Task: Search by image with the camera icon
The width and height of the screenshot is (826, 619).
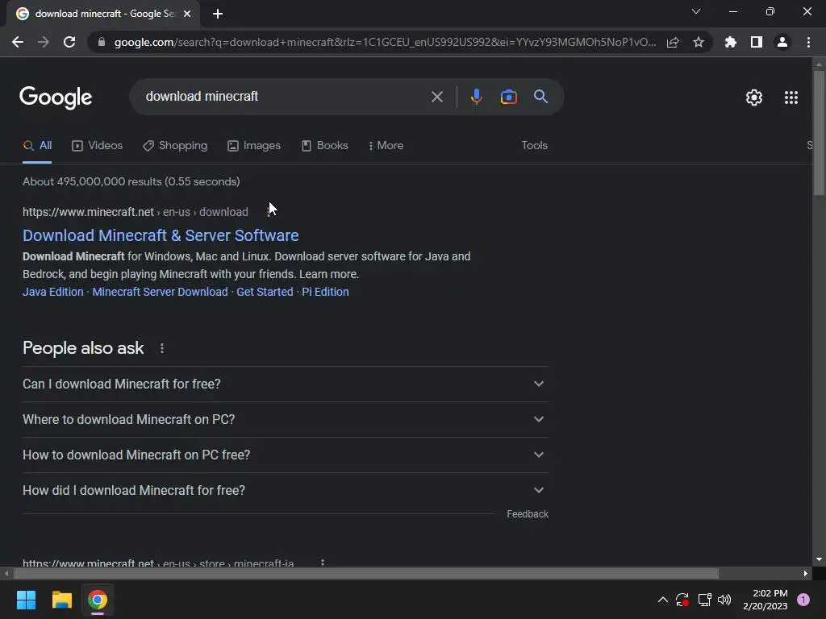Action: pyautogui.click(x=508, y=97)
